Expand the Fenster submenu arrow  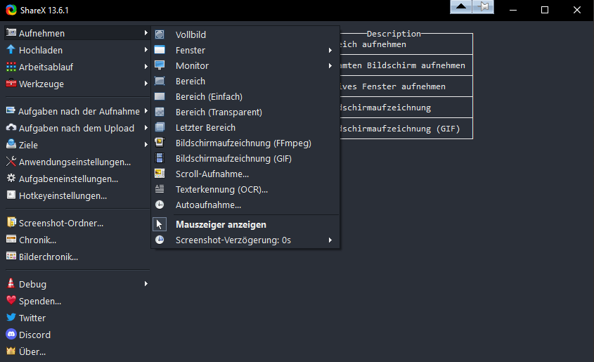[x=330, y=51]
